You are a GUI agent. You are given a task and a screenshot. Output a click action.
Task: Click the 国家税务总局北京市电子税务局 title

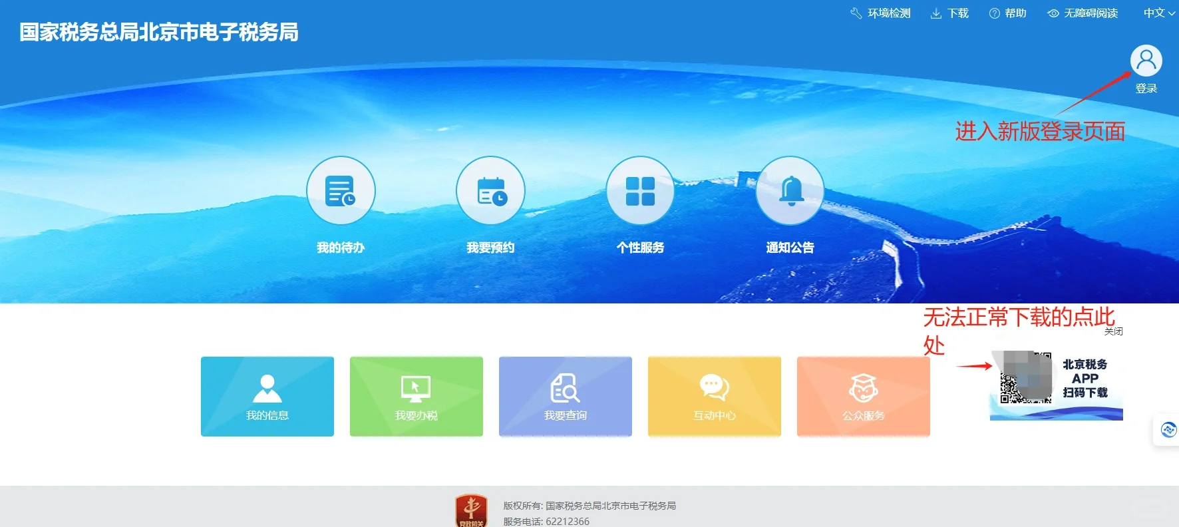(x=159, y=32)
